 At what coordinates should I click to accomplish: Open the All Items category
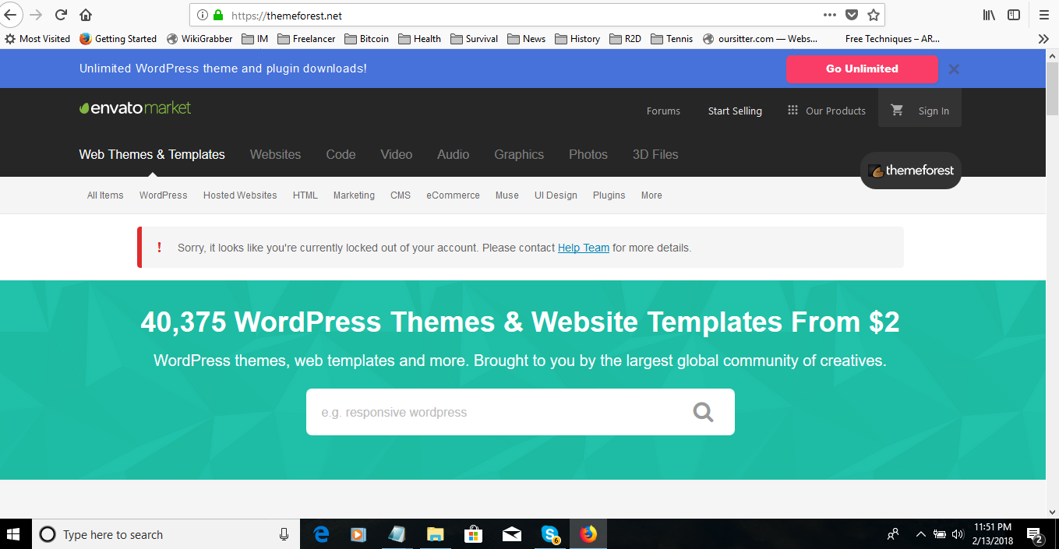pyautogui.click(x=105, y=195)
